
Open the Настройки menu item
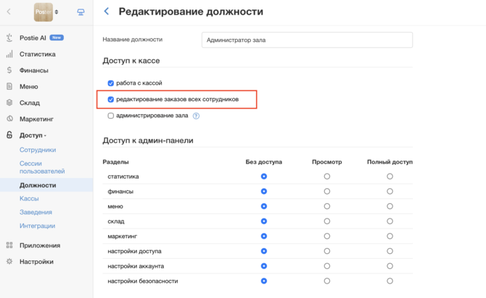pos(36,262)
